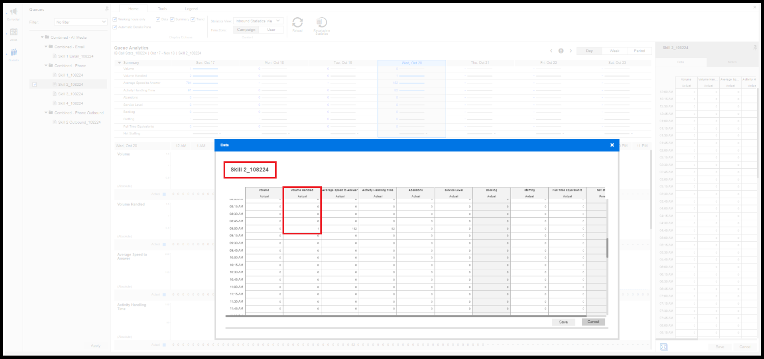Switch to Day view
This screenshot has height=359, width=764.
coord(589,51)
